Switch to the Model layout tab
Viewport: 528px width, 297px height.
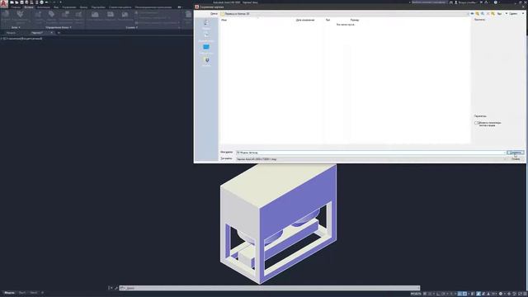pyautogui.click(x=9, y=293)
